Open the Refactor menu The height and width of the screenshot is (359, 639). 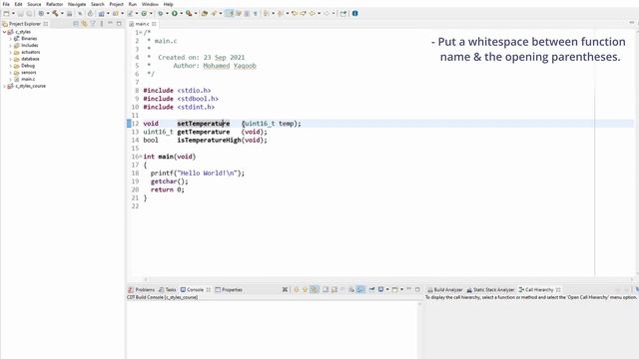(54, 4)
